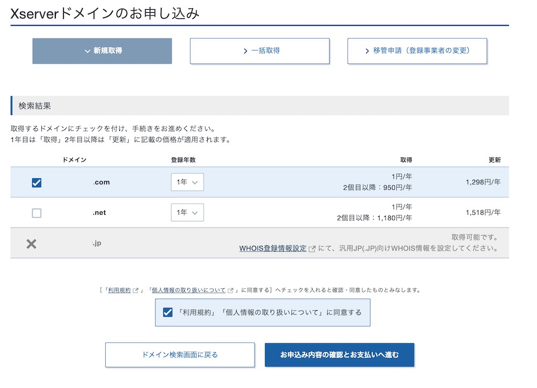Click the .jp domain name text
Image resolution: width=537 pixels, height=388 pixels.
tap(97, 243)
